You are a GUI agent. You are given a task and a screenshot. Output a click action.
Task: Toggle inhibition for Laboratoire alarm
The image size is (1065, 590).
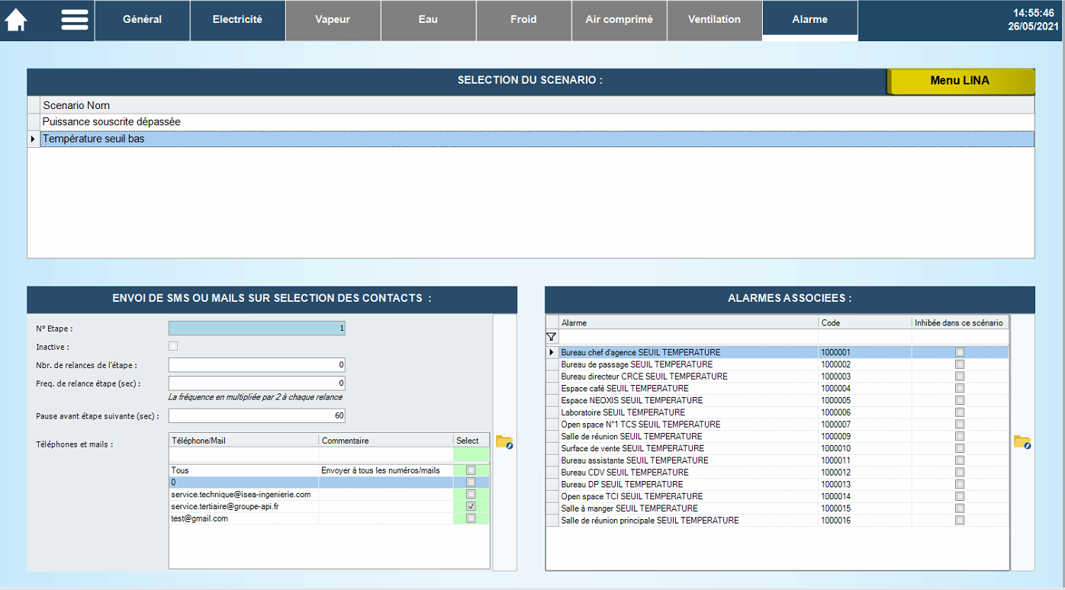pos(960,412)
